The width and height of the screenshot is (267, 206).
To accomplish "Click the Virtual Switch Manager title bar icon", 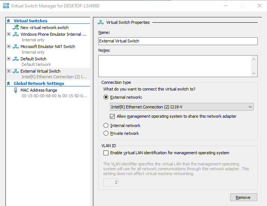I will tap(6, 6).
